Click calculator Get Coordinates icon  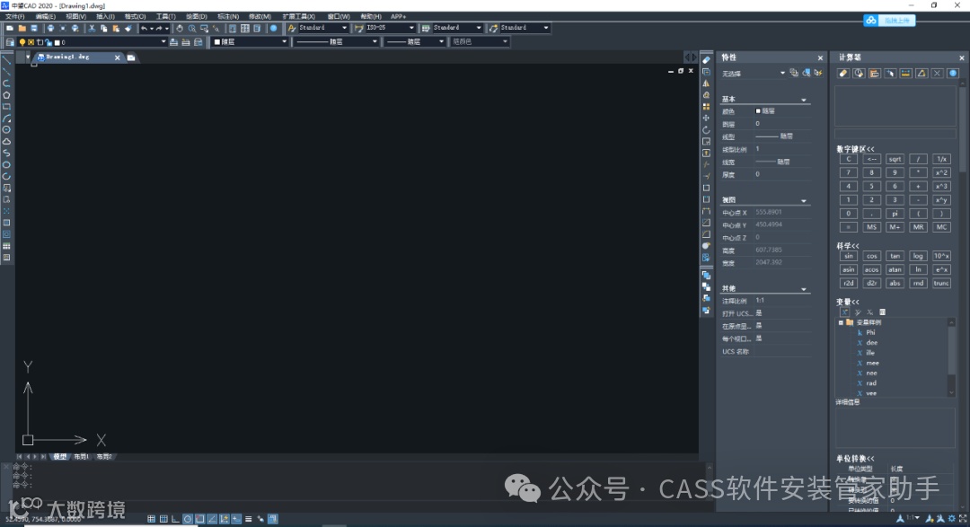point(890,73)
